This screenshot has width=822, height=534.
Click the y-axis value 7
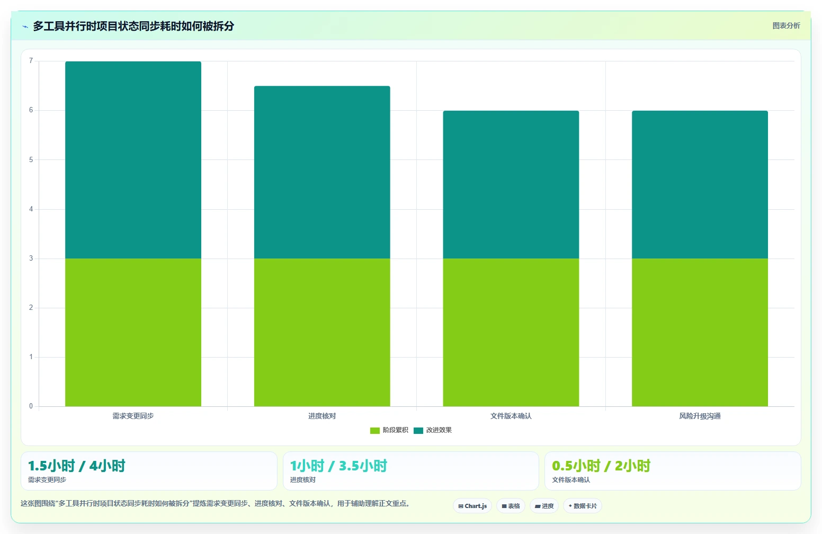click(x=31, y=61)
